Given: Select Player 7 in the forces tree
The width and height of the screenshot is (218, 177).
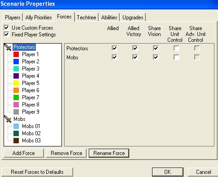Looking at the screenshot, I should tap(31, 97).
